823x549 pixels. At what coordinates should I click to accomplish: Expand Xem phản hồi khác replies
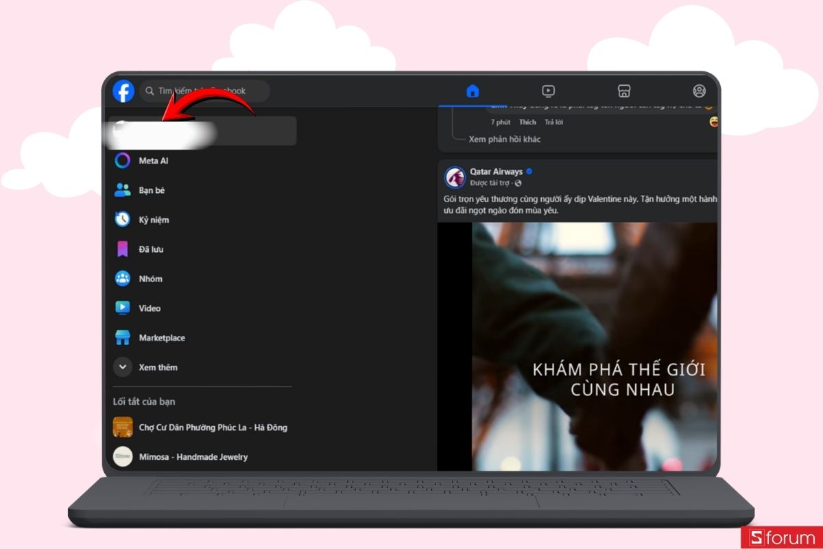tap(504, 139)
